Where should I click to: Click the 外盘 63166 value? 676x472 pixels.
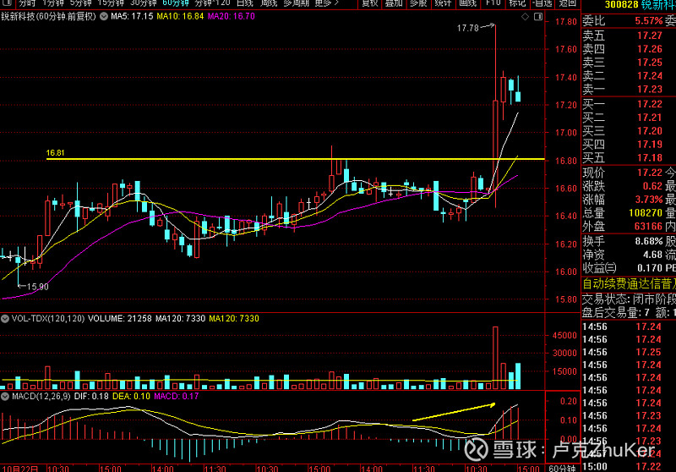coord(648,226)
